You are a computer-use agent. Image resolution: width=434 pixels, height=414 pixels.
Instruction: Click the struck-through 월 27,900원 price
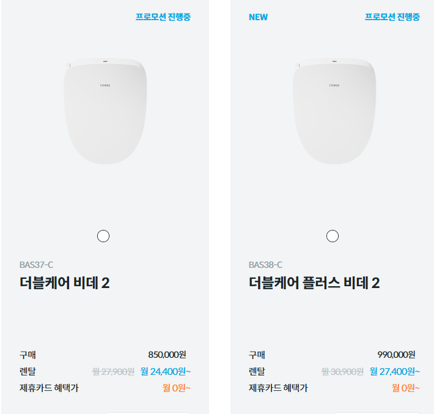tap(113, 371)
